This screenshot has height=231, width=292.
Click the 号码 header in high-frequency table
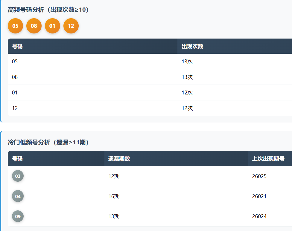tap(17, 46)
